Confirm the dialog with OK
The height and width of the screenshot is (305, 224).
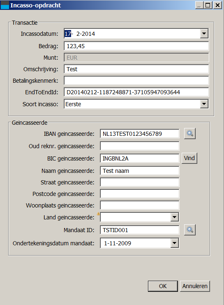pos(163,286)
